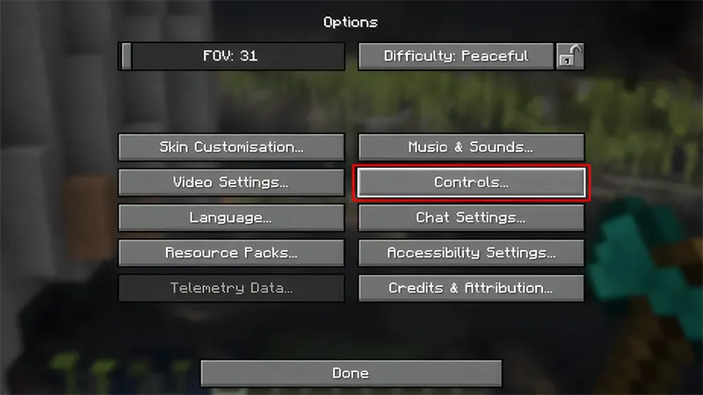703x395 pixels.
Task: Click Done to close Options
Action: 351,373
